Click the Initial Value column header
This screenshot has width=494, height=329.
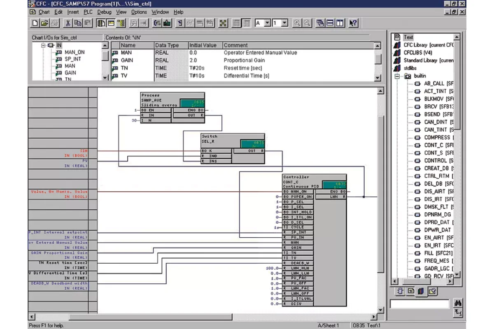205,45
